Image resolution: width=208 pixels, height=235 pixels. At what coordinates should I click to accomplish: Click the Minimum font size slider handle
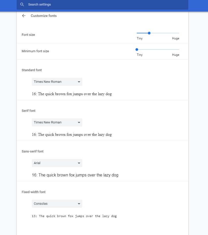tap(137, 49)
